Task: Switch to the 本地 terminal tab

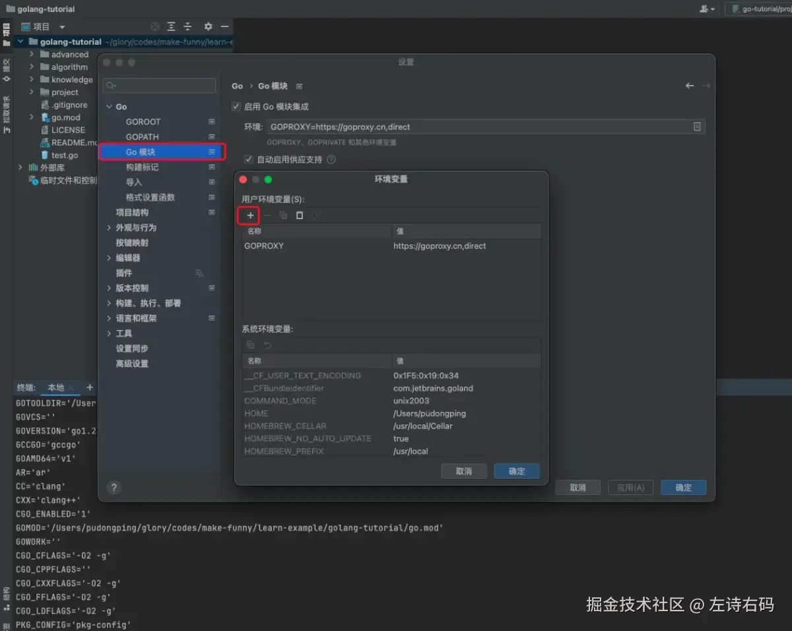Action: coord(56,387)
